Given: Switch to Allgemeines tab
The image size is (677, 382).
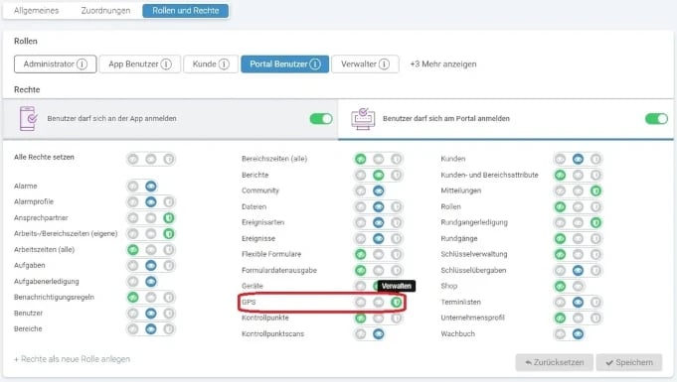Looking at the screenshot, I should [x=36, y=11].
